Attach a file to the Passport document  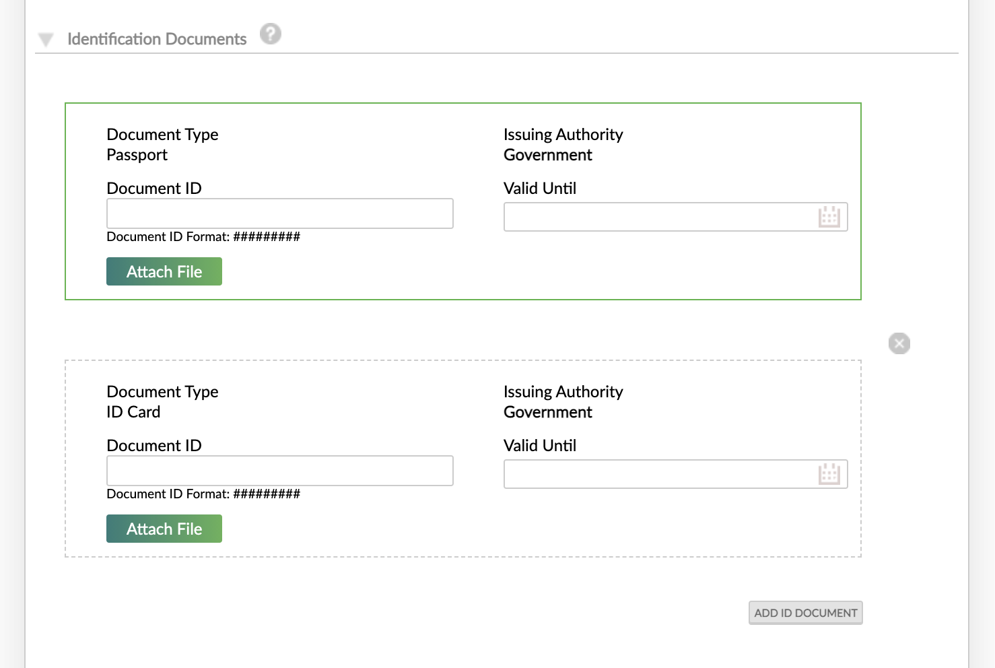click(x=164, y=271)
